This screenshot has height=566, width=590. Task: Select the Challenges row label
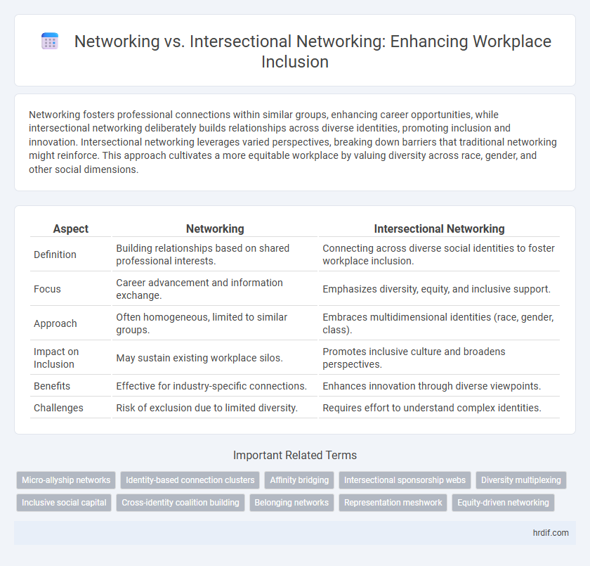[x=58, y=408]
